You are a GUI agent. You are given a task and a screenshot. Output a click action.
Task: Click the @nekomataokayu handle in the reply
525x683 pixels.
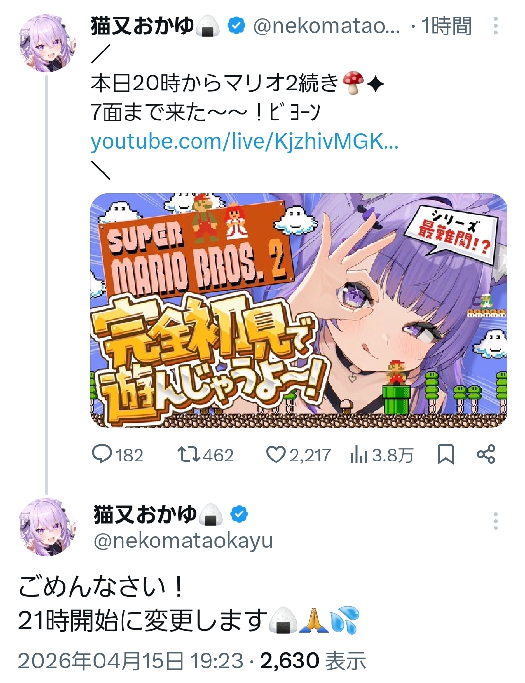coord(183,541)
